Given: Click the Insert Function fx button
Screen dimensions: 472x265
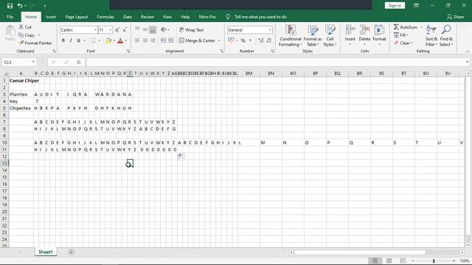Looking at the screenshot, I should click(79, 62).
